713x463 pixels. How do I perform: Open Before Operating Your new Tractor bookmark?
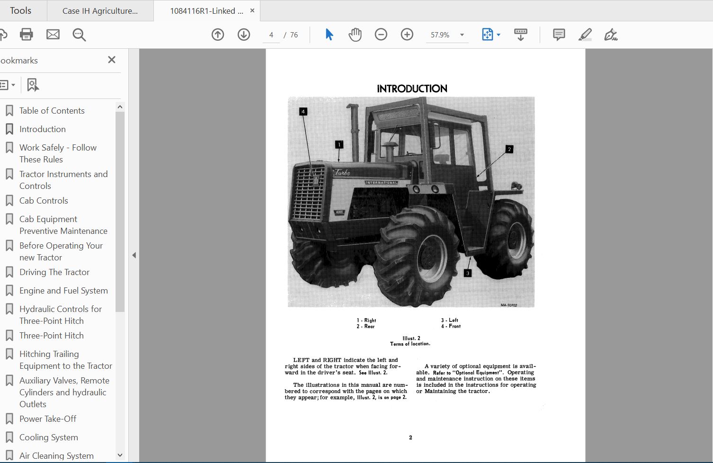point(61,251)
